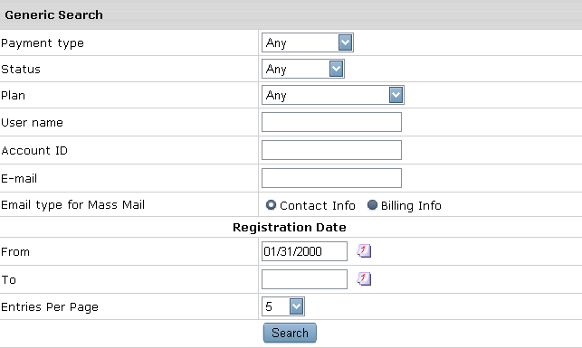Viewport: 582px width, 348px height.
Task: Click the empty To date field
Action: click(x=304, y=279)
